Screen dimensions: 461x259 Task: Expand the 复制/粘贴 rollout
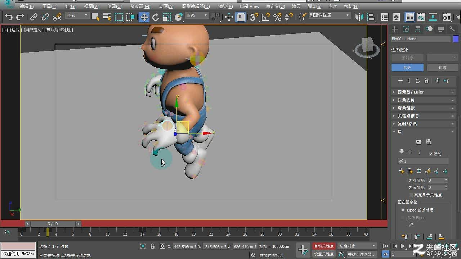pyautogui.click(x=424, y=124)
